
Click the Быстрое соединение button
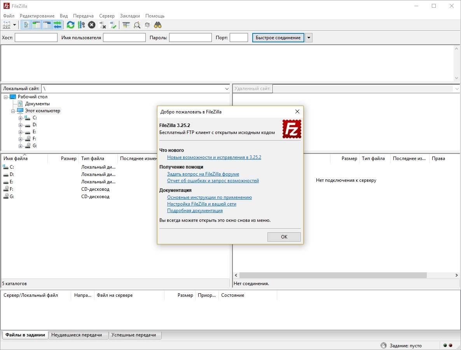(x=278, y=38)
